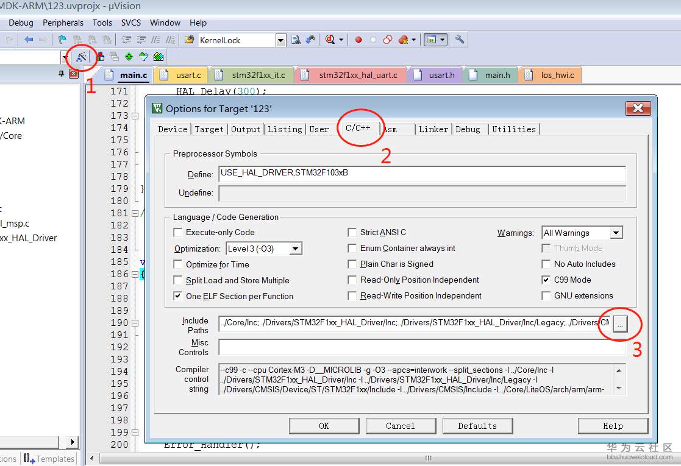Click the Cancel button
This screenshot has width=681, height=466.
[401, 426]
